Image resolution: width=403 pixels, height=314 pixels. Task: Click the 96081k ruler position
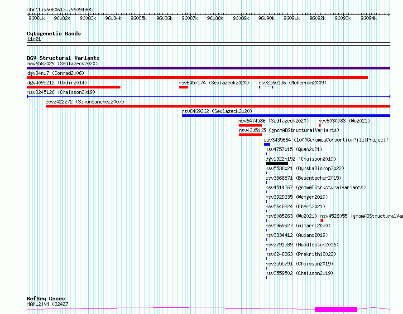pos(37,18)
